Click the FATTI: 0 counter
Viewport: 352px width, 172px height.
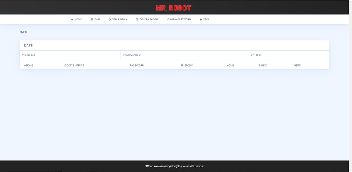(256, 55)
